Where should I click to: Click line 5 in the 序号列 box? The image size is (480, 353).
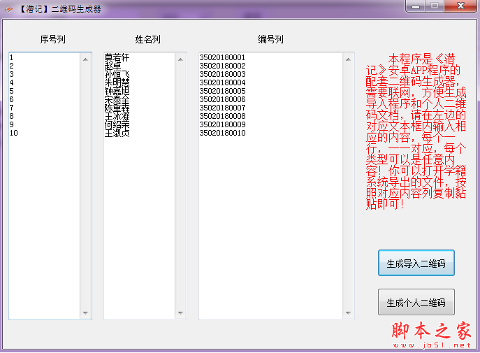(x=11, y=91)
